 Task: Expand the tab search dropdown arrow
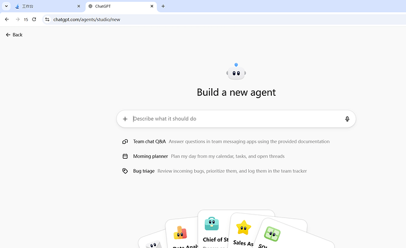pyautogui.click(x=6, y=6)
